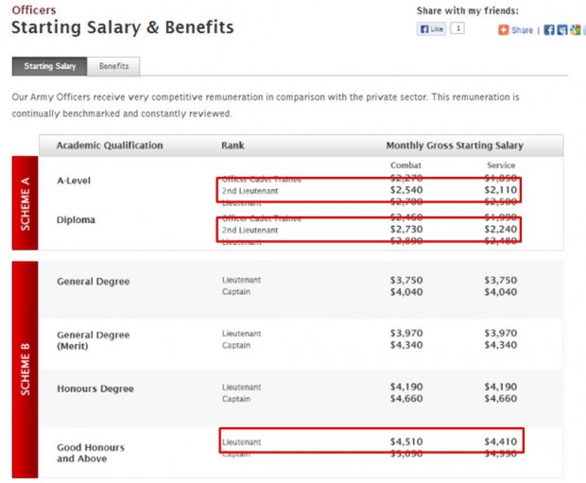Click the Facebook Like button
This screenshot has width=586, height=483.
431,29
